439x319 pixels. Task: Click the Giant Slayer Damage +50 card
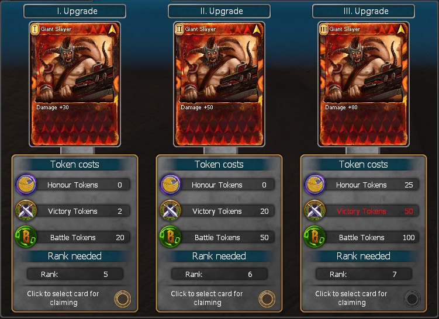pyautogui.click(x=219, y=84)
